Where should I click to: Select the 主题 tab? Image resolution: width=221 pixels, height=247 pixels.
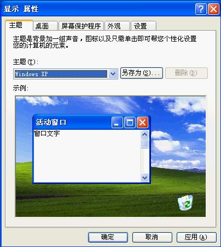[x=19, y=25]
